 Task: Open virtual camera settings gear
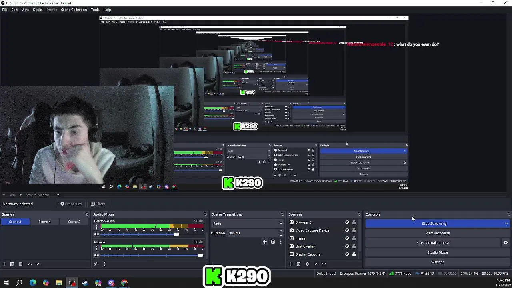point(506,243)
